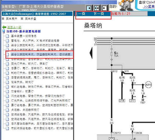Select 组合仪表控制单元、防盗器控制单元、读识线圈 entry
Viewport: 155px width, 140px height.
(42, 54)
